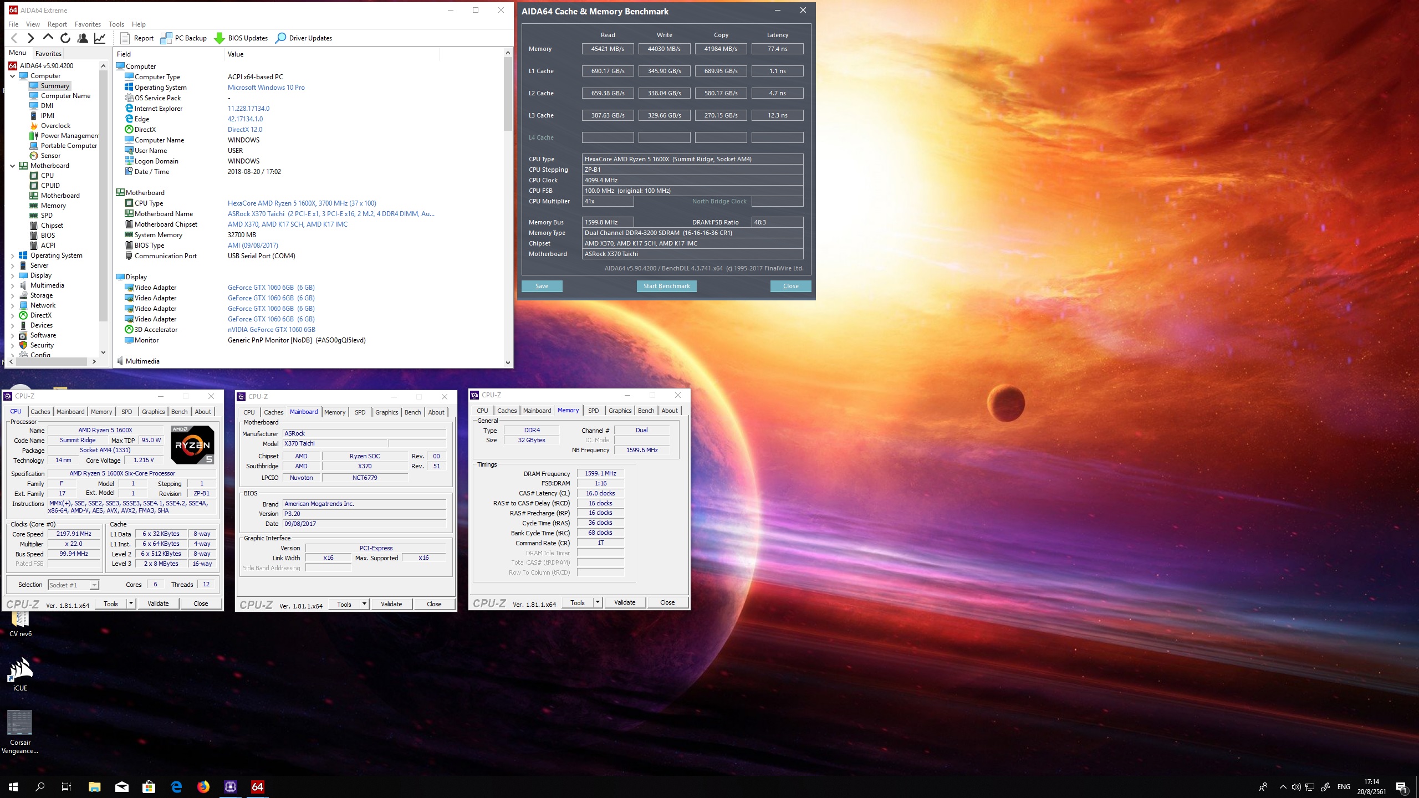This screenshot has width=1419, height=798.
Task: Open the Tools menu in AIDA64
Action: coord(116,24)
